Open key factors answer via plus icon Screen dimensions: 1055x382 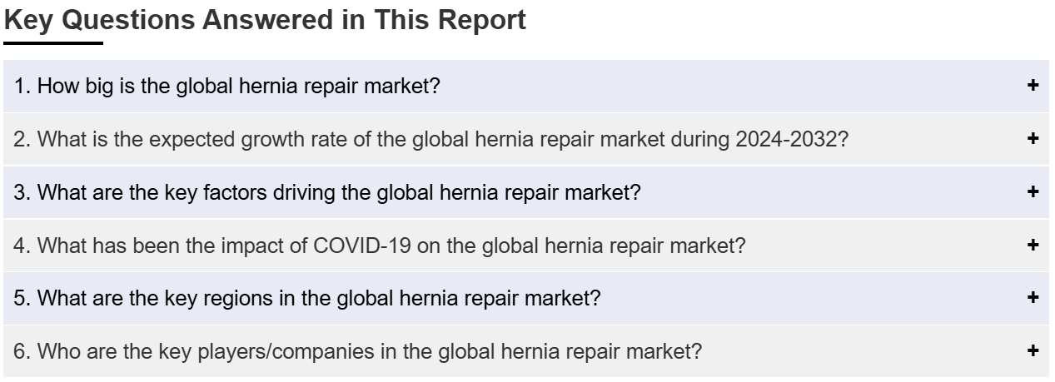[x=1033, y=192]
